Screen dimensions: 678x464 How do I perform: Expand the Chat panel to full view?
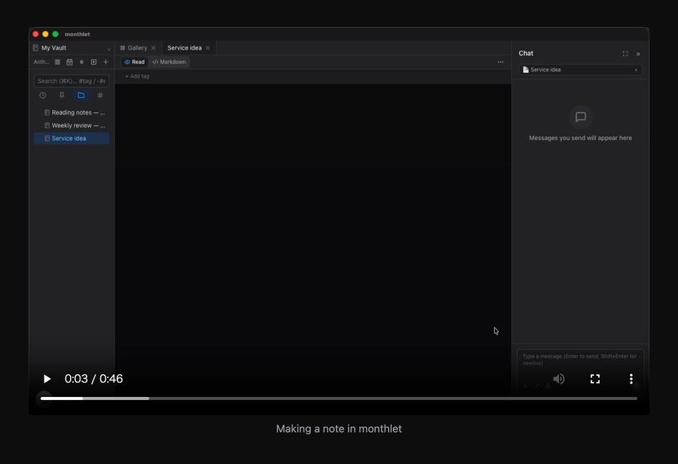625,53
